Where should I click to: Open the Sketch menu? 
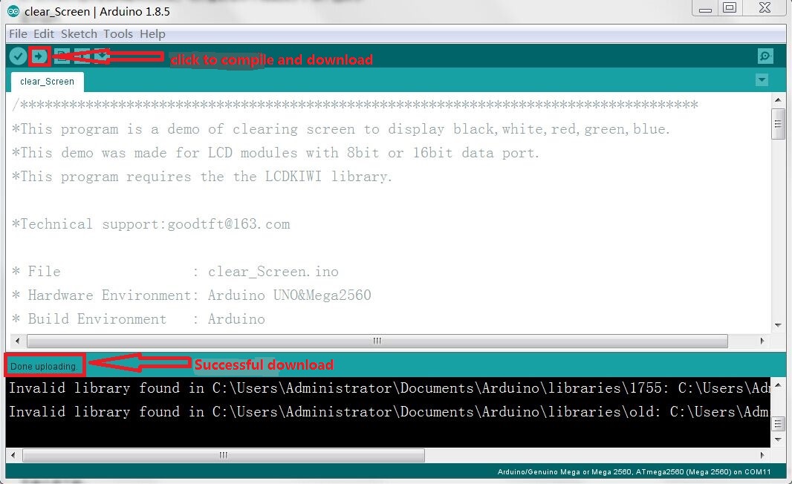tap(79, 34)
